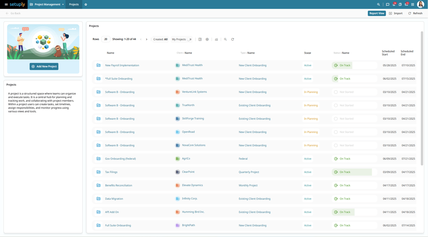This screenshot has height=237, width=428.
Task: Click the page Refresh button
Action: pyautogui.click(x=415, y=13)
